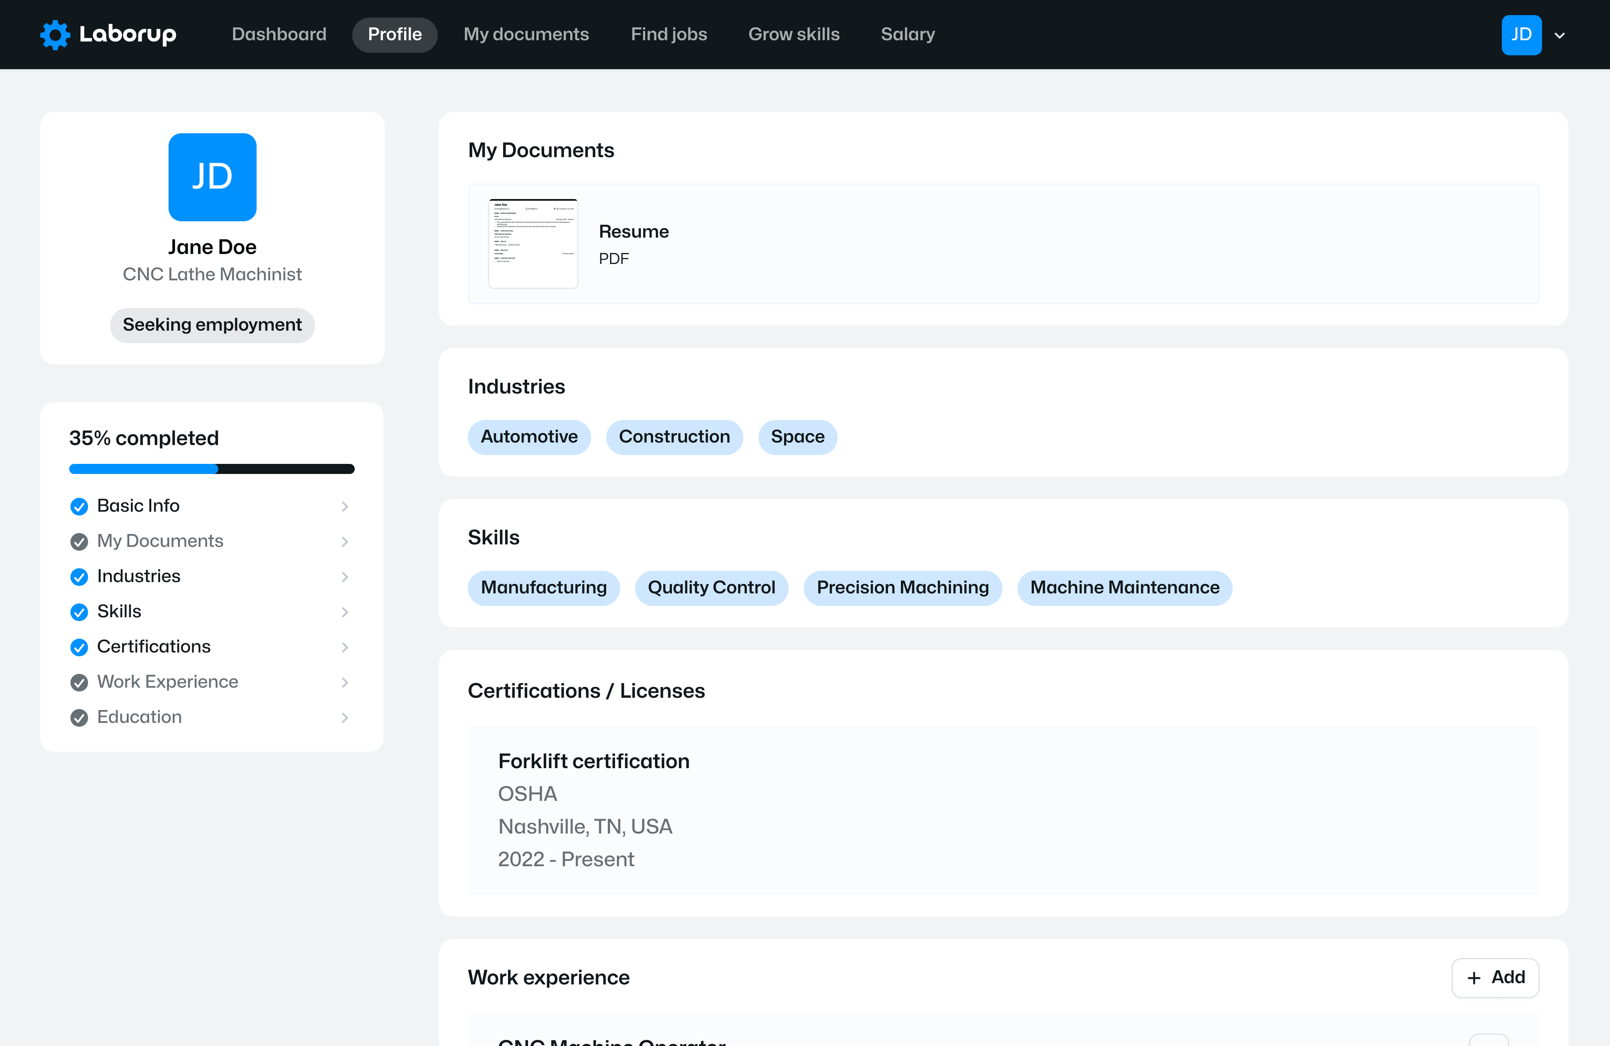Viewport: 1610px width, 1046px height.
Task: Select the Automotive industry tag
Action: pyautogui.click(x=529, y=437)
